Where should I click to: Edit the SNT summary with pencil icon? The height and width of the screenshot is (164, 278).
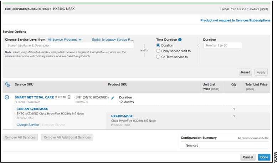coord(113,98)
